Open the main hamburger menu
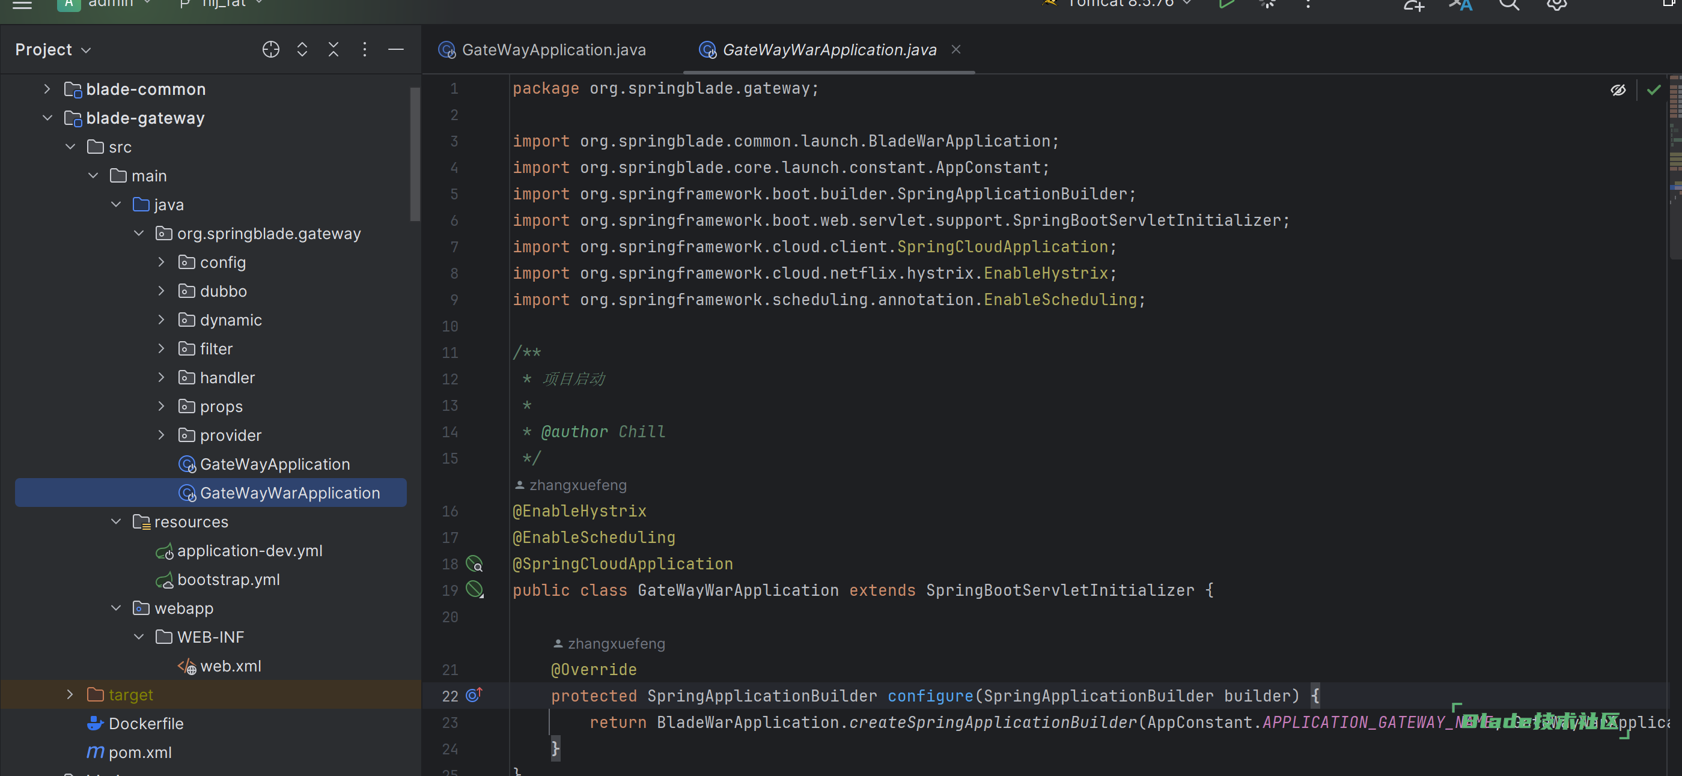 pyautogui.click(x=22, y=4)
